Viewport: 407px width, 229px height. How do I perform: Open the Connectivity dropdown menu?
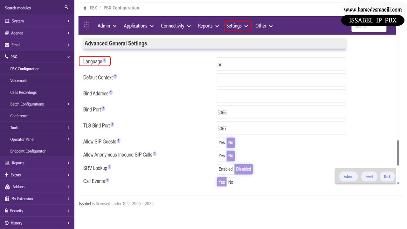(x=176, y=26)
